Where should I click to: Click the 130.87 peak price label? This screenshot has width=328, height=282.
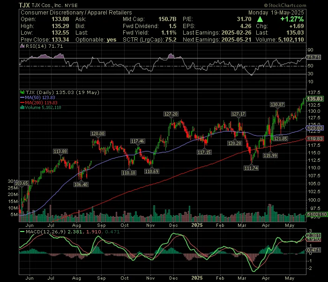click(x=277, y=105)
